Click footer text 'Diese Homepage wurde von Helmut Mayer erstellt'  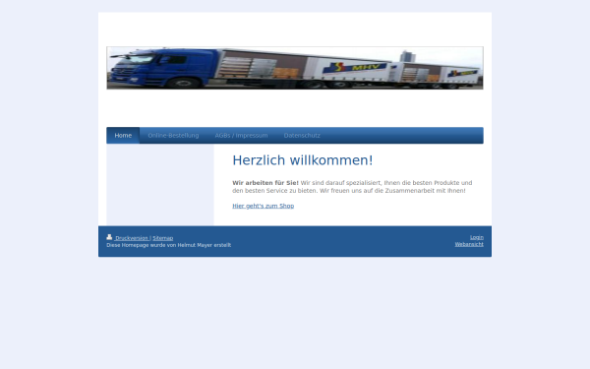click(168, 245)
